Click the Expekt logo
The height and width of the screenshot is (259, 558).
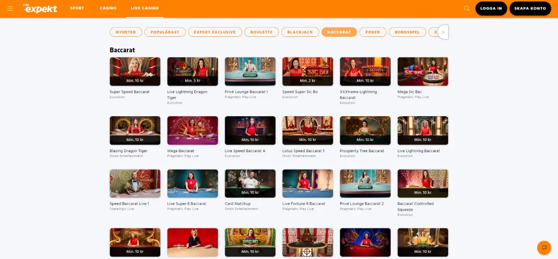[x=40, y=8]
